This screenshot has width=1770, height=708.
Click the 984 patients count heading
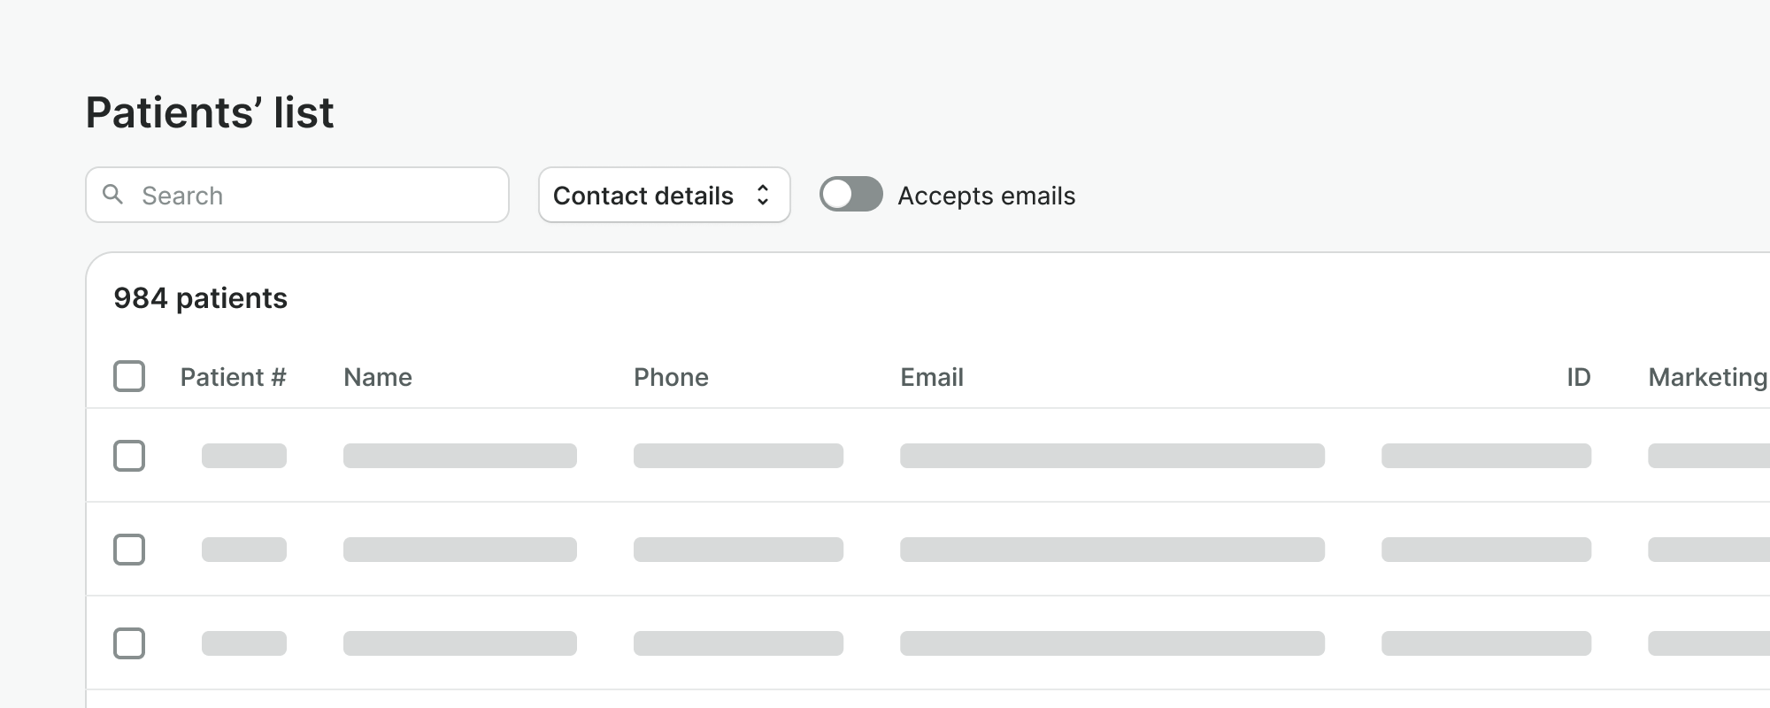[200, 298]
